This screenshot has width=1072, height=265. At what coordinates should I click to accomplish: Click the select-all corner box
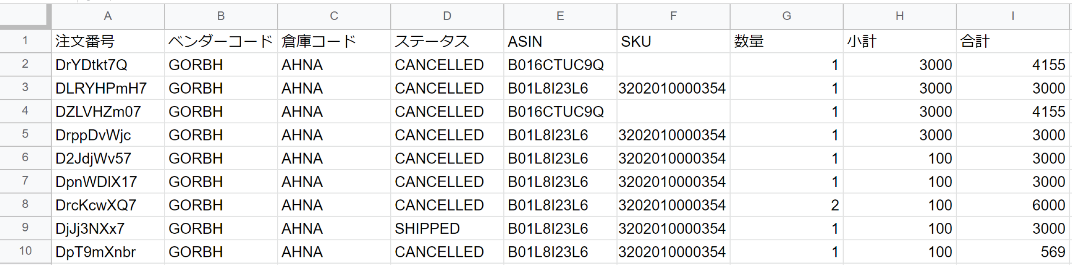(x=25, y=16)
